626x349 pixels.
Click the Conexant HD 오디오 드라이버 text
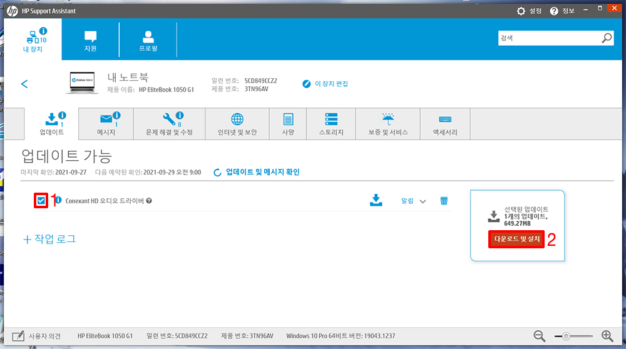105,201
